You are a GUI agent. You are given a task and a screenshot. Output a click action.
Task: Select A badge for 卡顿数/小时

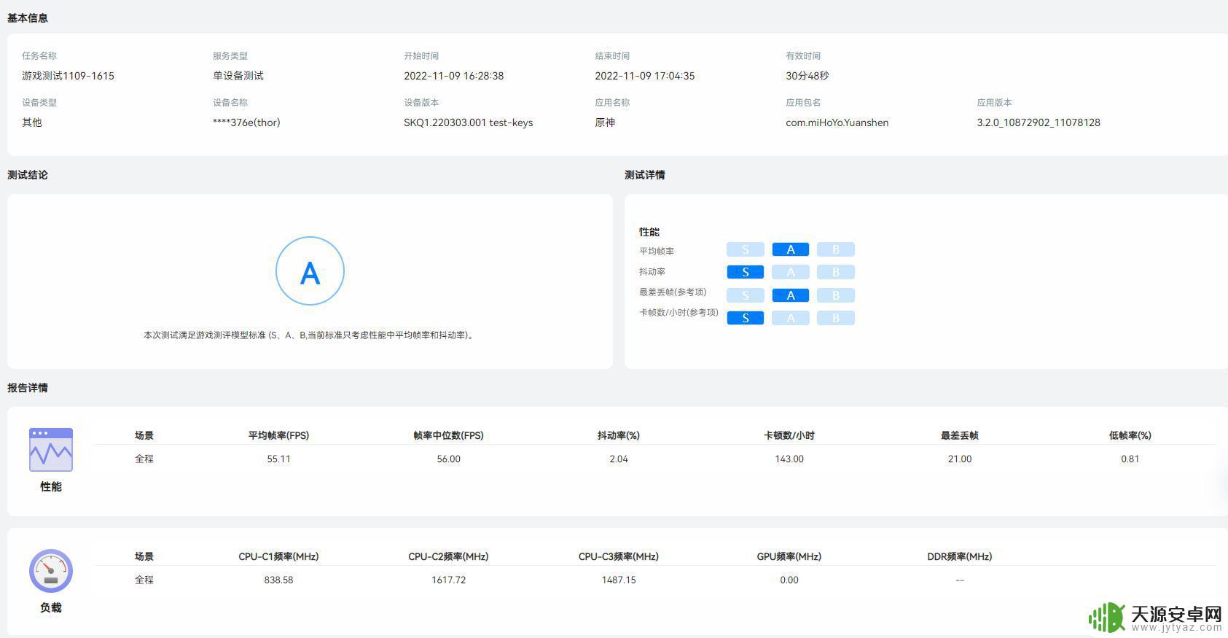pos(791,318)
